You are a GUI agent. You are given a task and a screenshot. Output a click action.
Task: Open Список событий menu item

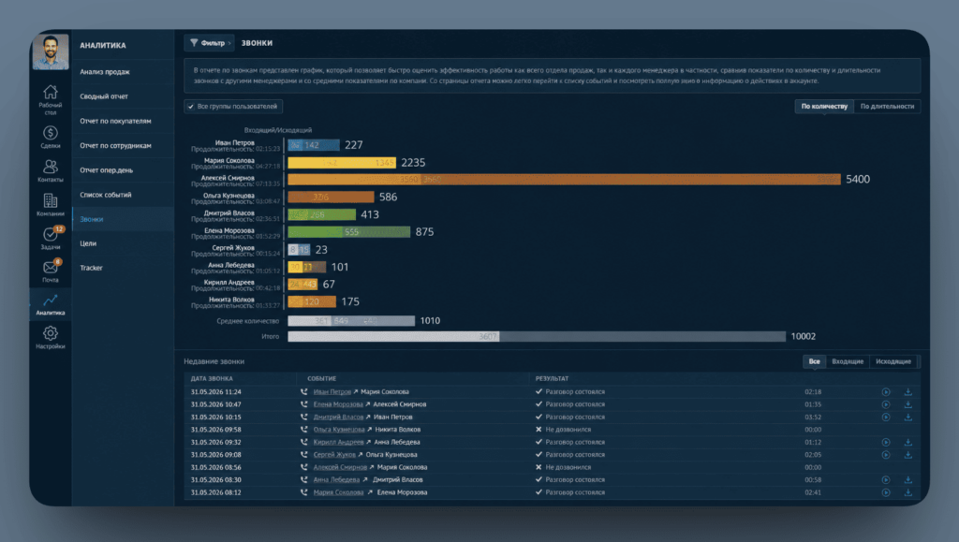coord(105,195)
